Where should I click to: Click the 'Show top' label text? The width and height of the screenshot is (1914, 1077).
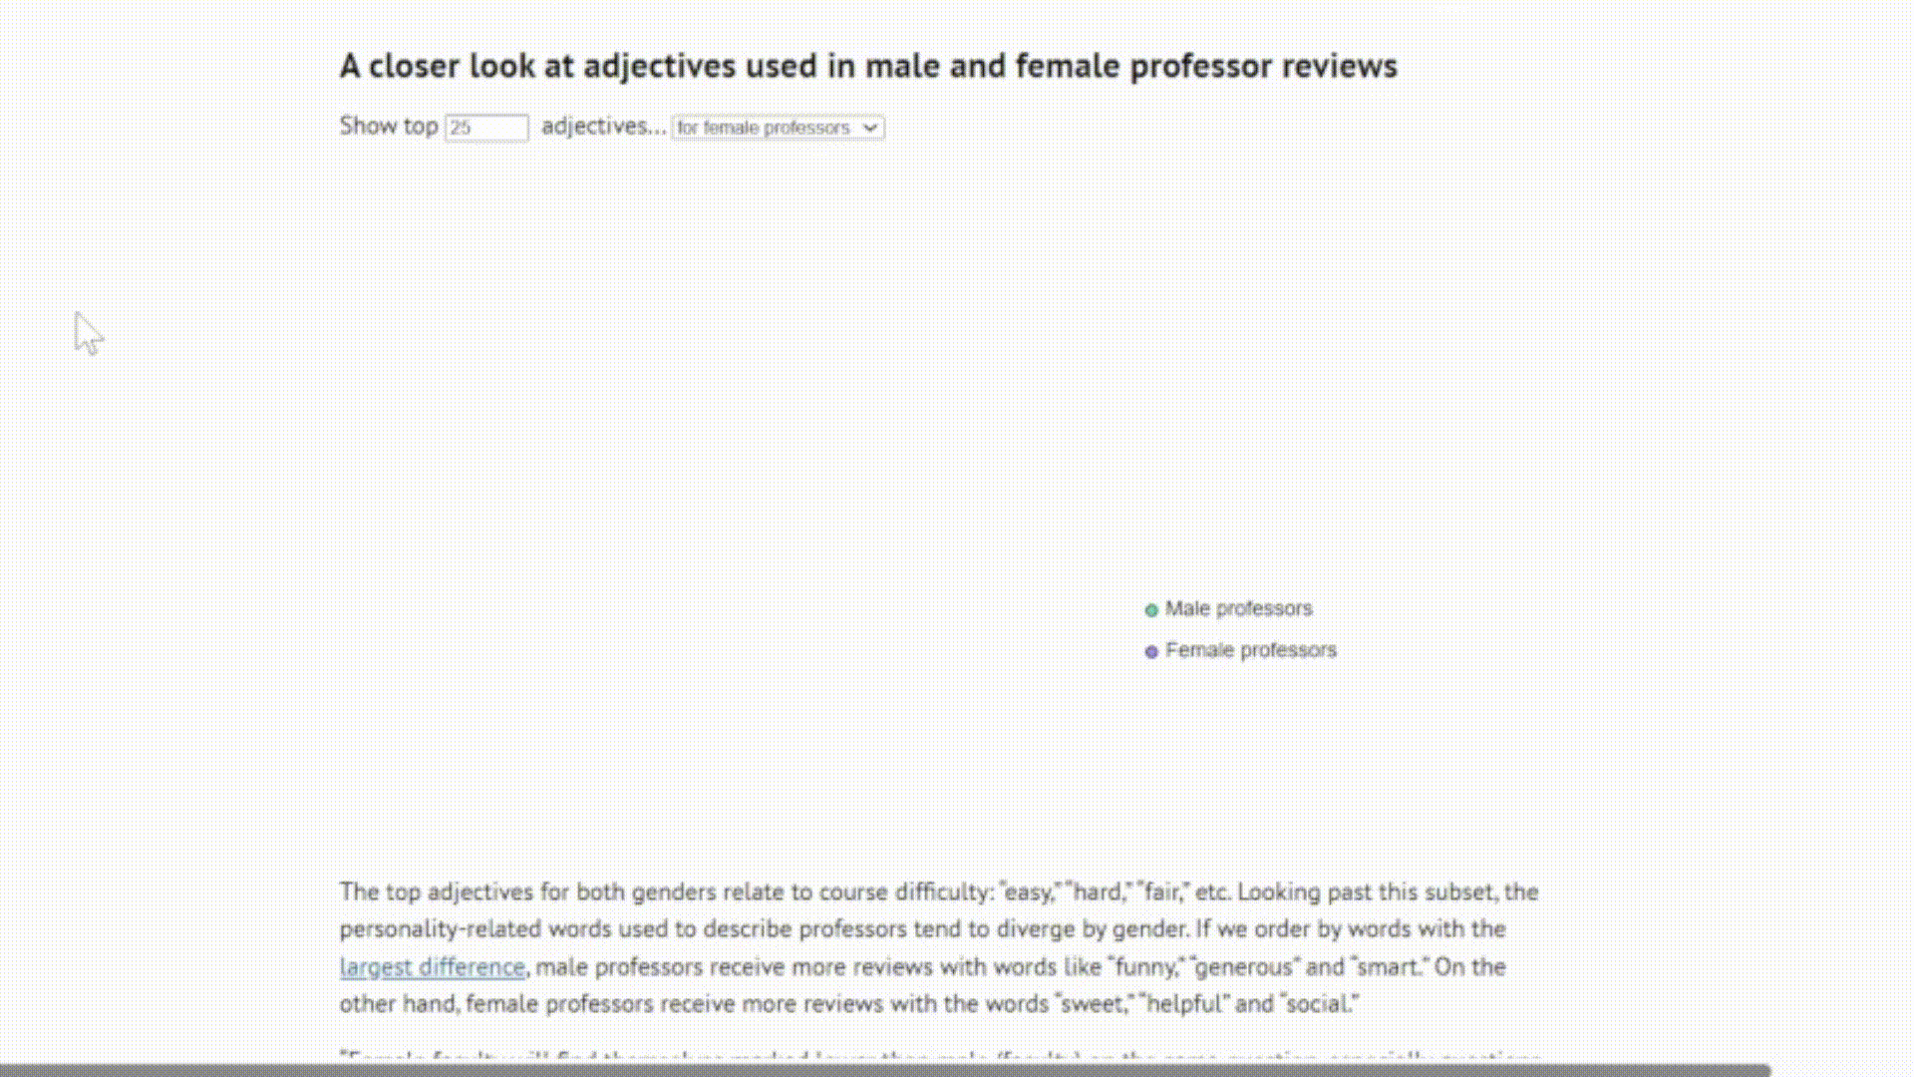pyautogui.click(x=389, y=126)
